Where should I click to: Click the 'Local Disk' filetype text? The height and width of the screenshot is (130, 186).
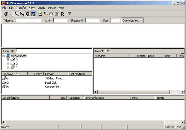51,83
